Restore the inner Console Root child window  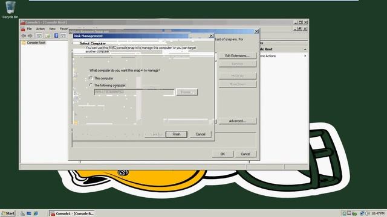pyautogui.click(x=300, y=29)
